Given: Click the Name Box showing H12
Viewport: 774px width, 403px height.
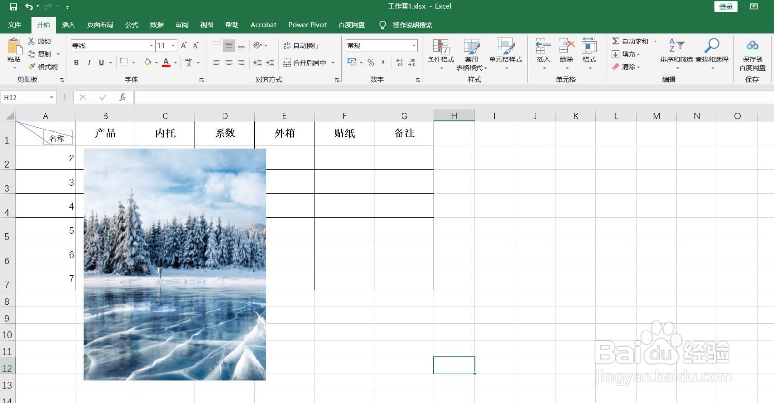Looking at the screenshot, I should (29, 98).
